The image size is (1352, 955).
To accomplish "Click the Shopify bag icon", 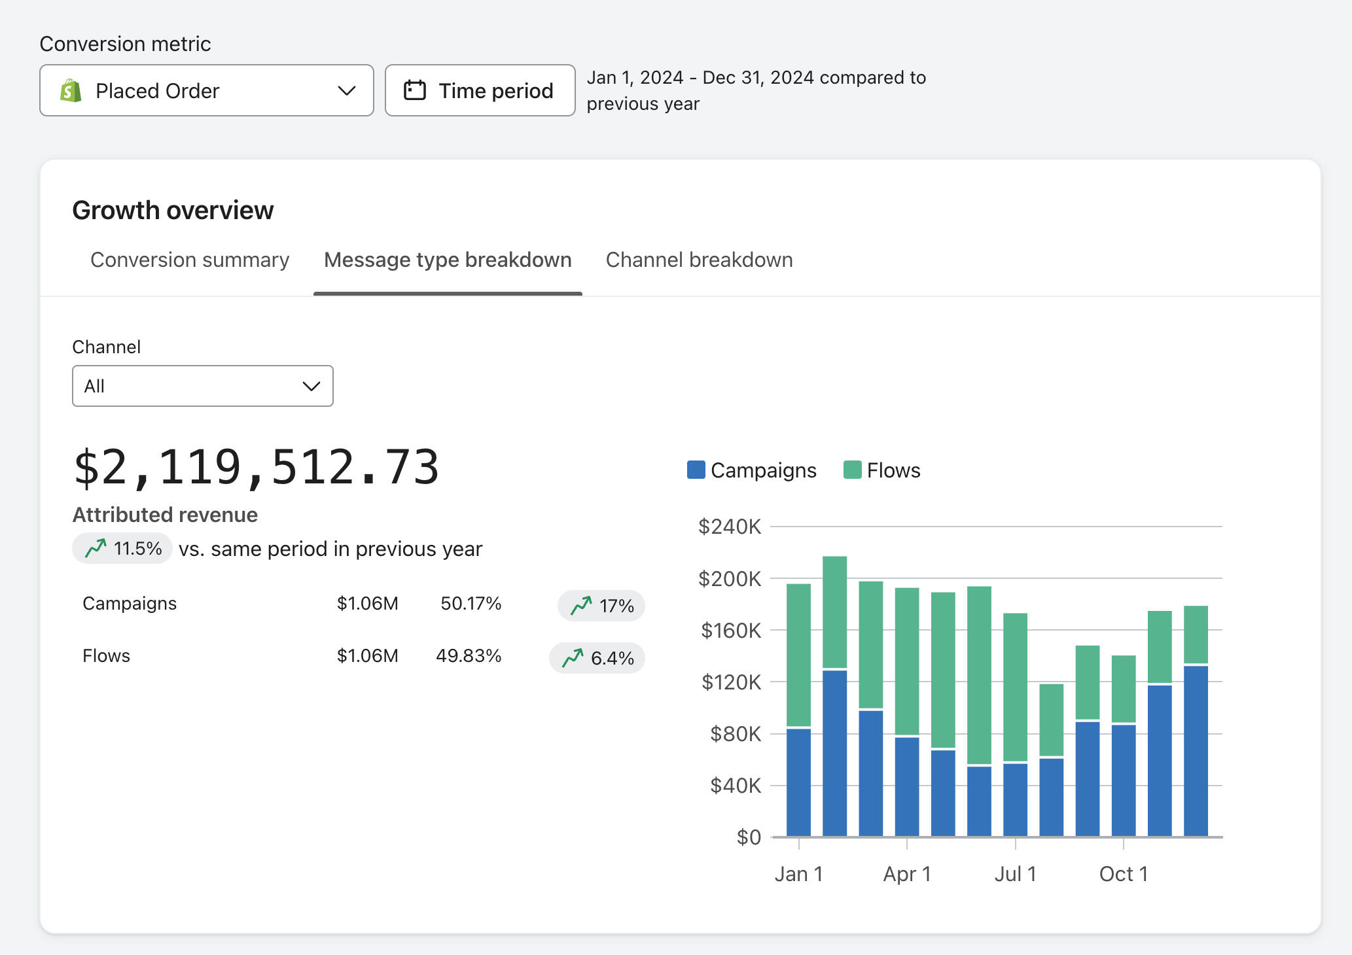I will coord(71,91).
